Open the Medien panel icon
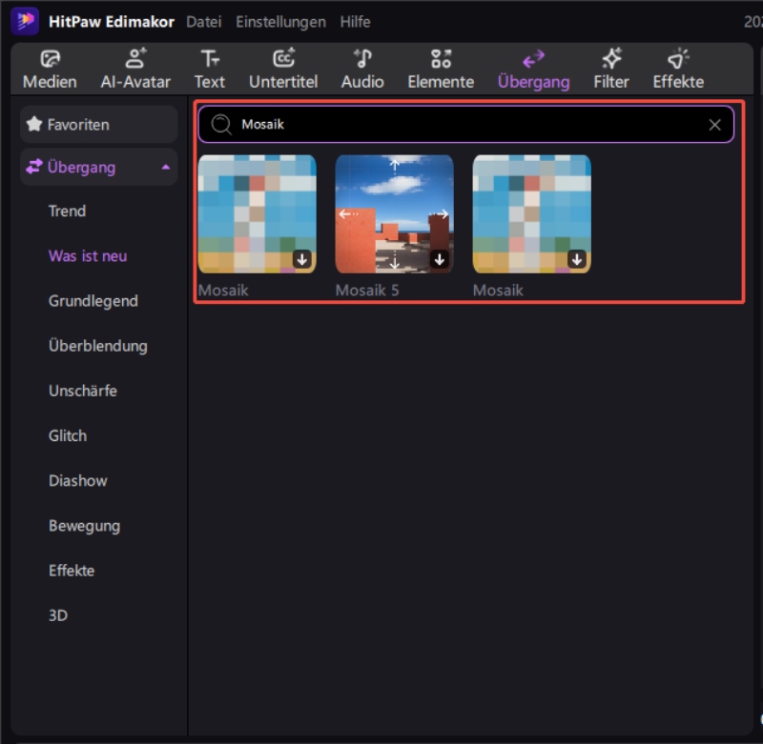763x744 pixels. (x=50, y=59)
